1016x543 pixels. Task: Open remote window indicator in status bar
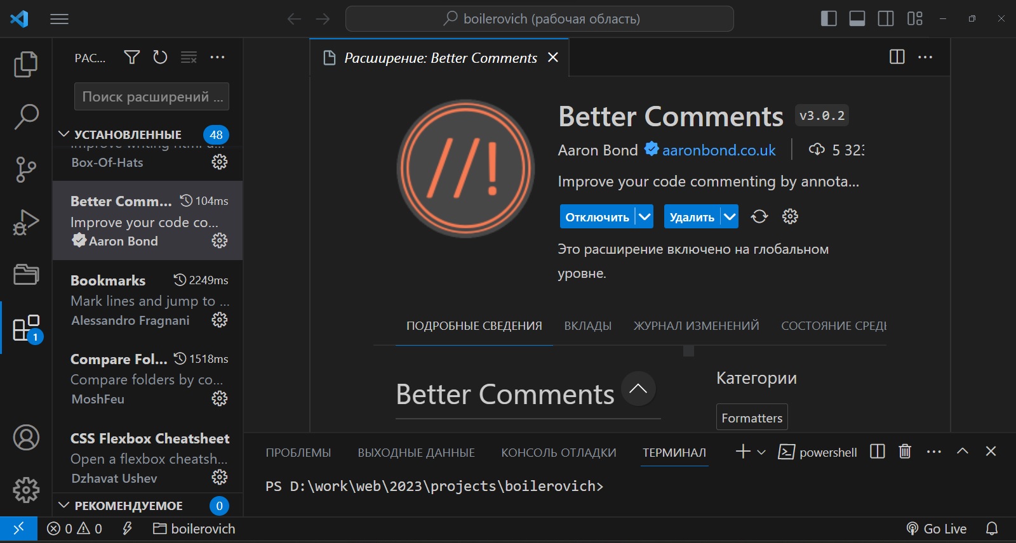click(x=18, y=528)
